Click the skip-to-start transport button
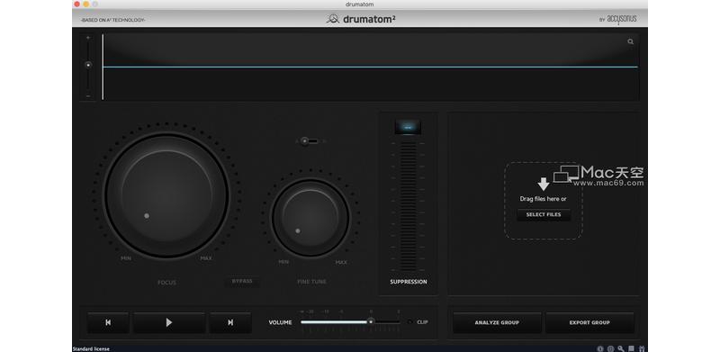The height and width of the screenshot is (352, 720). (x=108, y=322)
